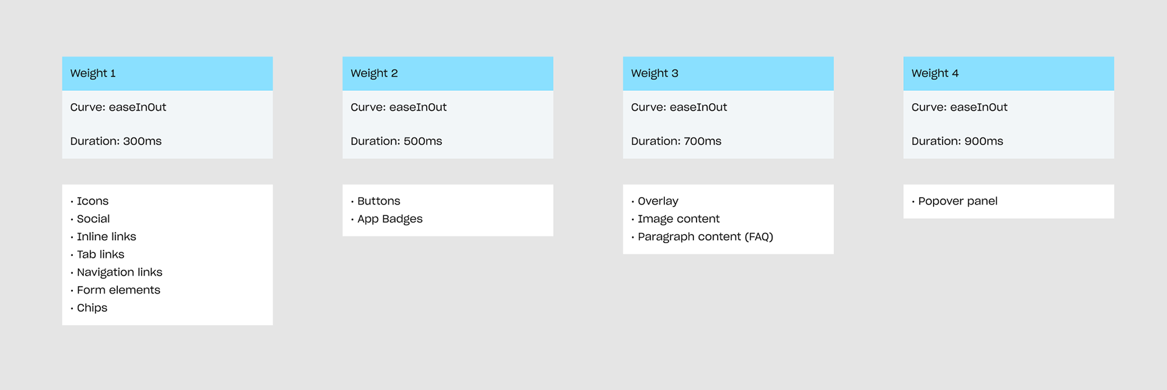Click Duration: 300ms text

[x=116, y=141]
